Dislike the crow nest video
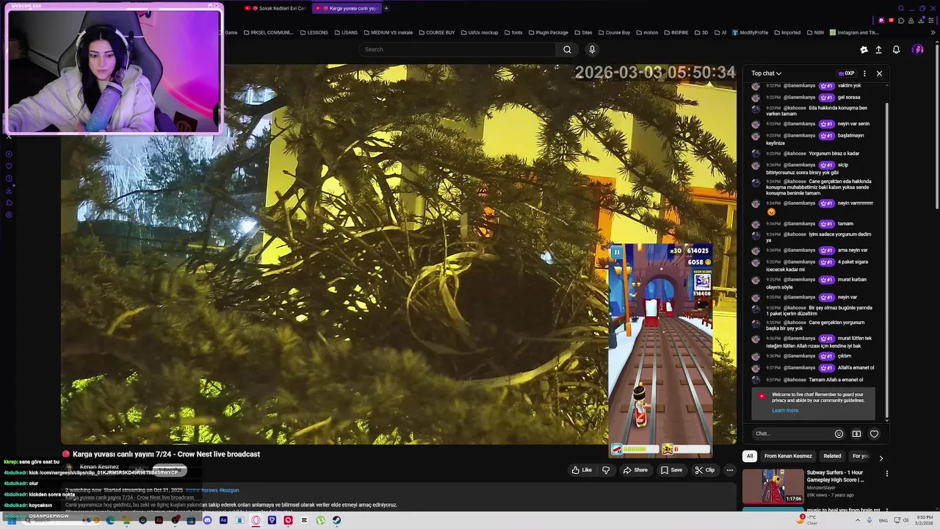940x529 pixels. 606,470
